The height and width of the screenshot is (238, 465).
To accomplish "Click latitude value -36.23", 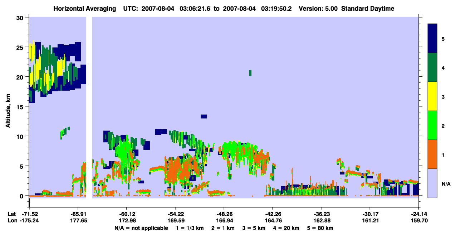I will click(321, 214).
